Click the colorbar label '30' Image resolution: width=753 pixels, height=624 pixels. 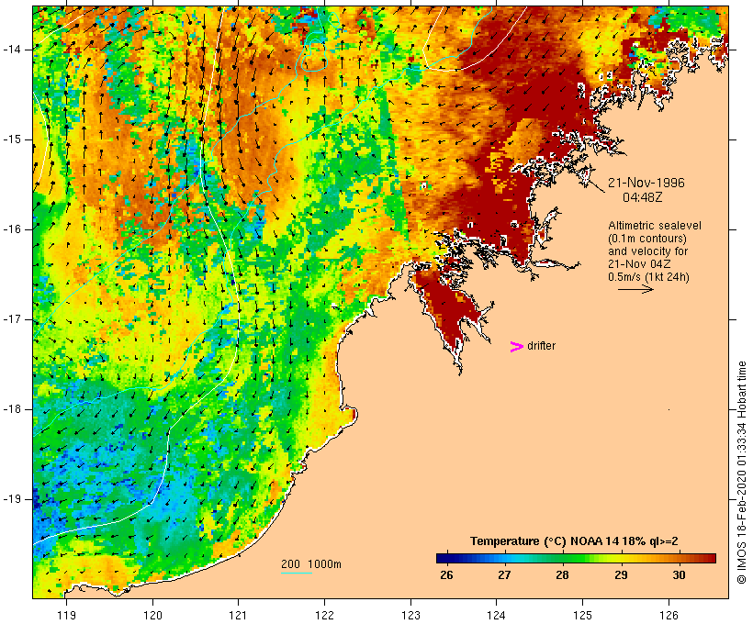(679, 574)
